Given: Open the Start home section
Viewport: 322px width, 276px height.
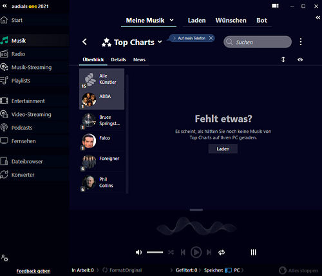Looking at the screenshot, I should tap(34, 20).
